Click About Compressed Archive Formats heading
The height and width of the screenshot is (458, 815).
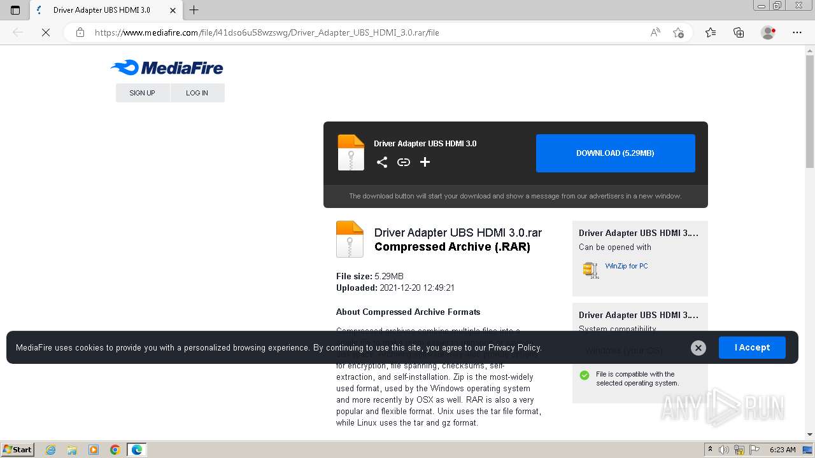(408, 312)
